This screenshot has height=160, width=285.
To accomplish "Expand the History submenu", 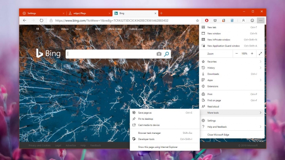I will pos(232,68).
